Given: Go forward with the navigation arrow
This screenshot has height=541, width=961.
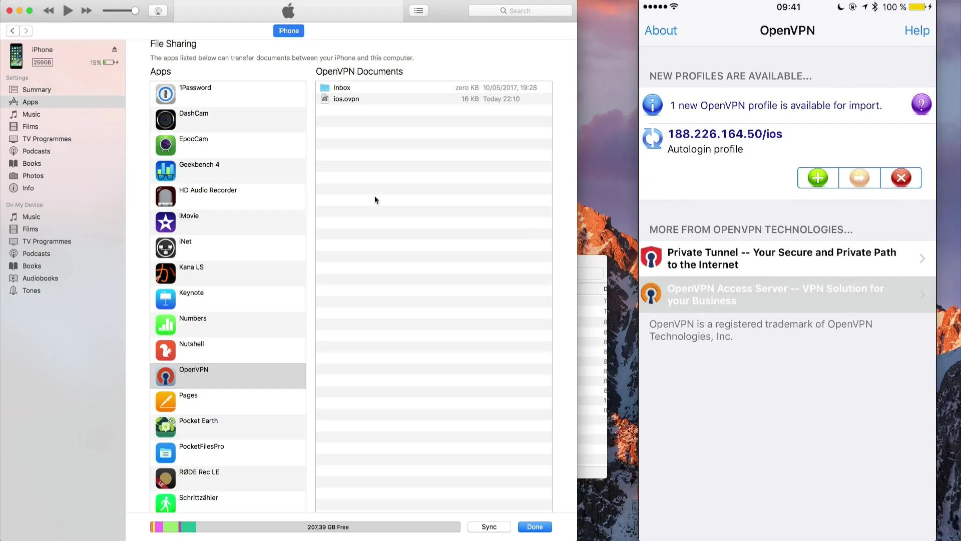Looking at the screenshot, I should 26,31.
